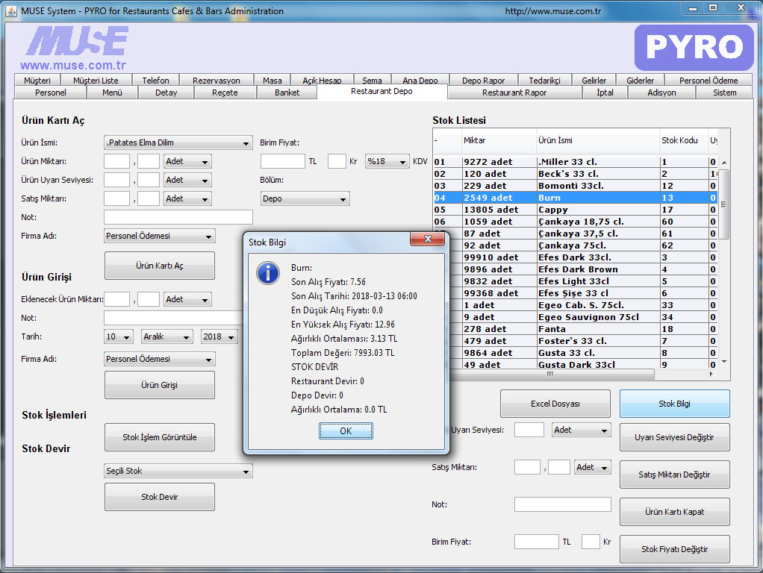This screenshot has height=573, width=763.
Task: Switch to the Rezervasyon tab
Action: (x=217, y=81)
